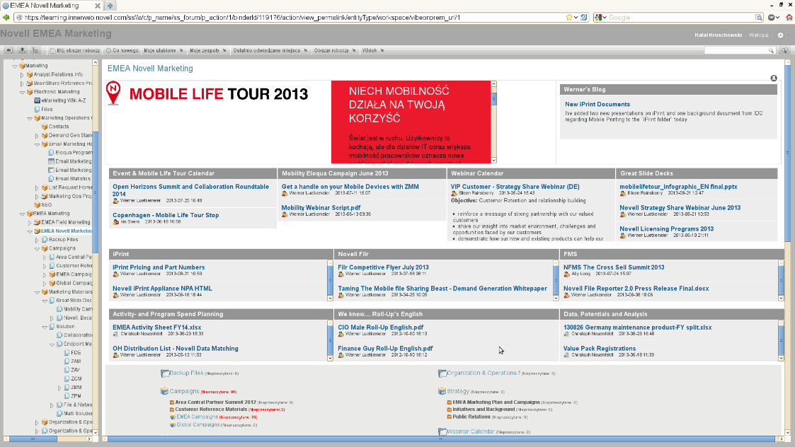Click the Campaigns icon in bottom list
This screenshot has height=447, width=795.
coord(164,391)
